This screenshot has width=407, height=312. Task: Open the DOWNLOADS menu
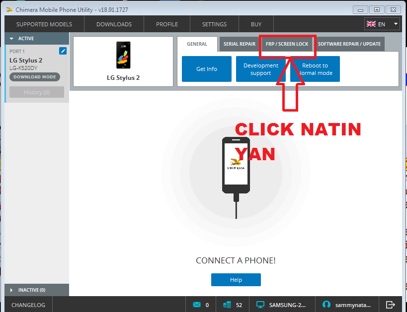click(x=114, y=24)
